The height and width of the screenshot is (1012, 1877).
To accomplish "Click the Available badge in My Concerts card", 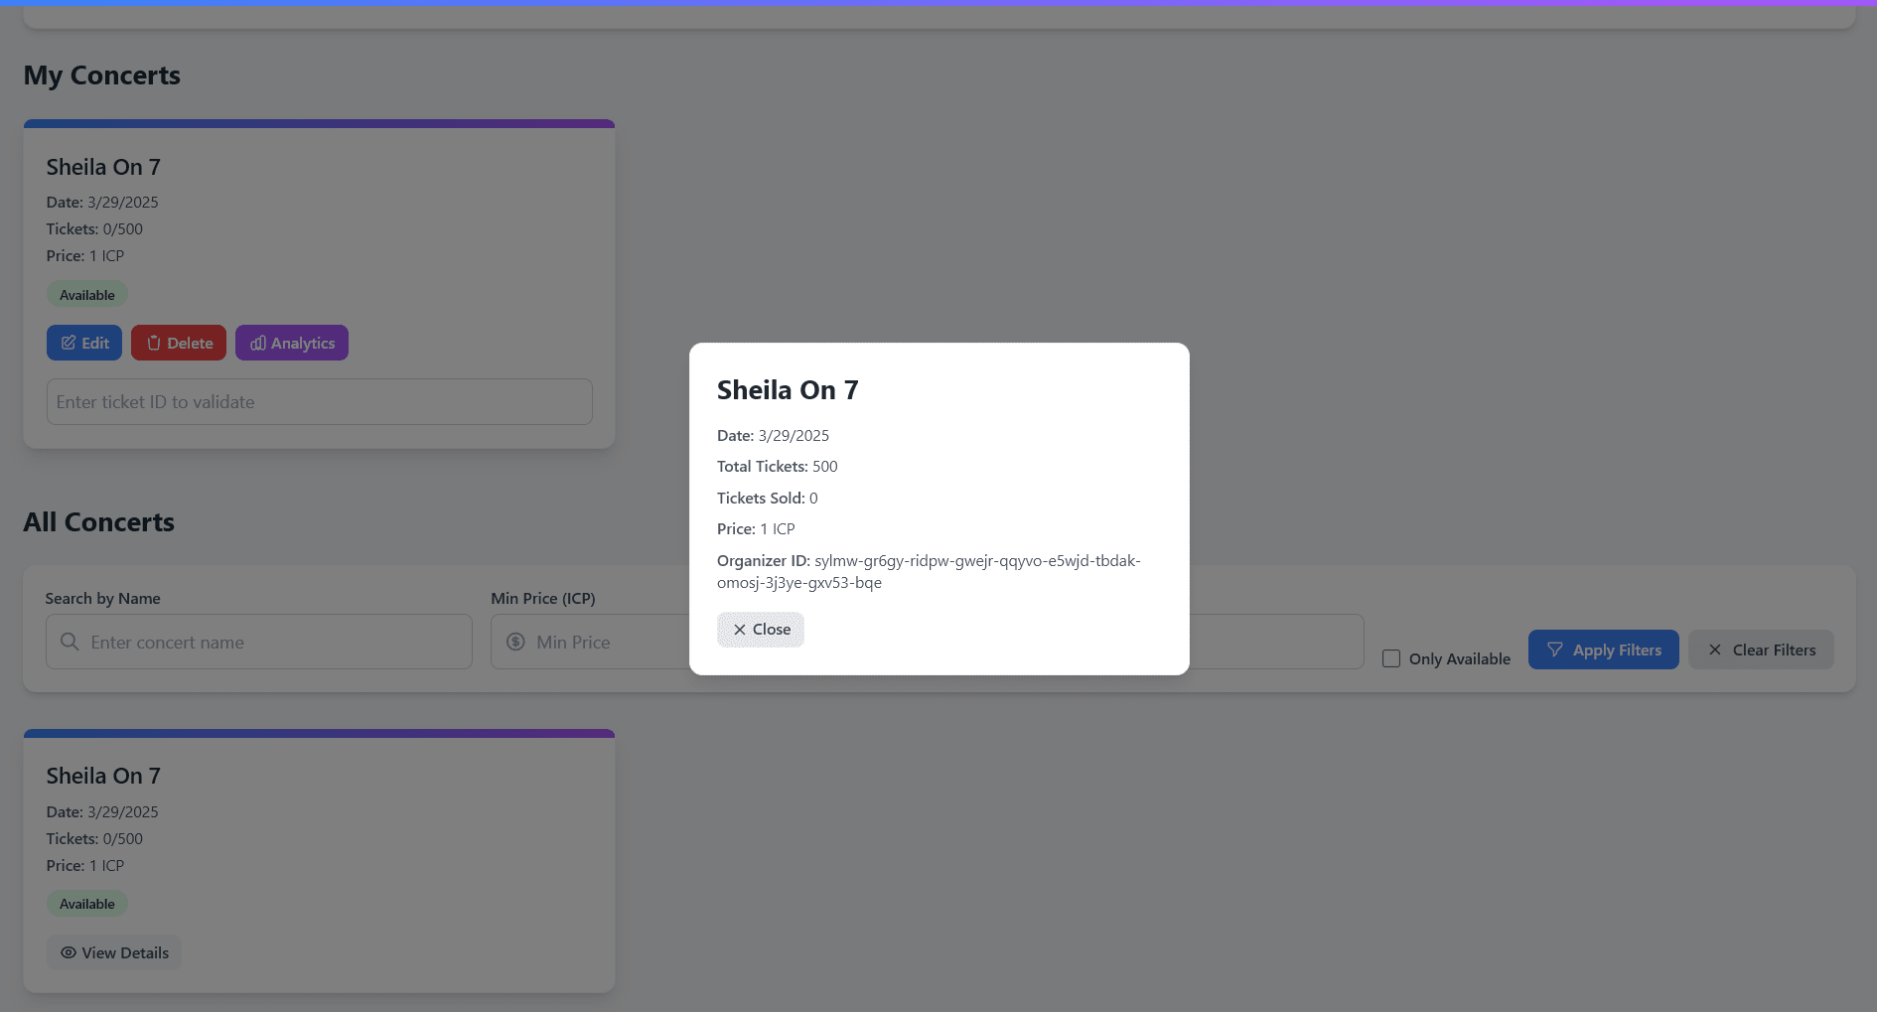I will [x=87, y=295].
